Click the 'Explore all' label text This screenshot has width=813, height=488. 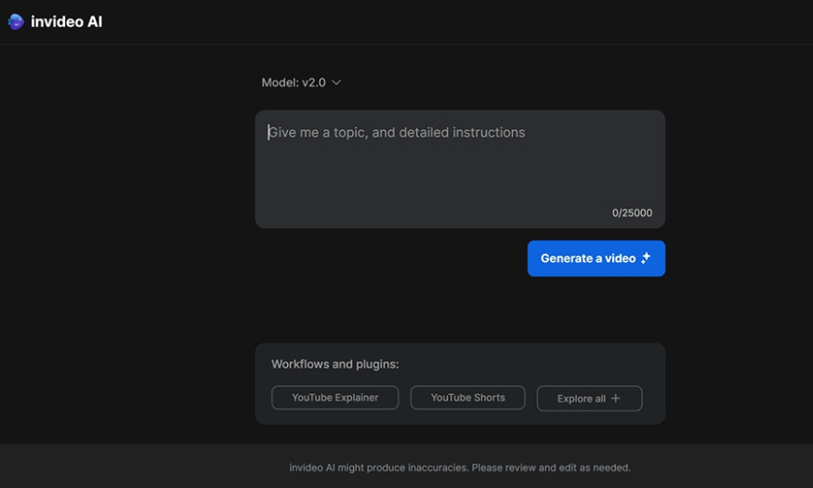(582, 398)
